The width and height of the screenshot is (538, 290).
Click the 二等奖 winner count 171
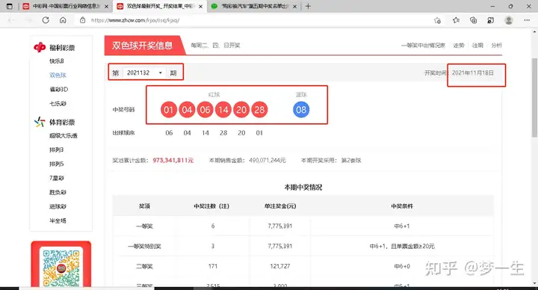coord(213,266)
